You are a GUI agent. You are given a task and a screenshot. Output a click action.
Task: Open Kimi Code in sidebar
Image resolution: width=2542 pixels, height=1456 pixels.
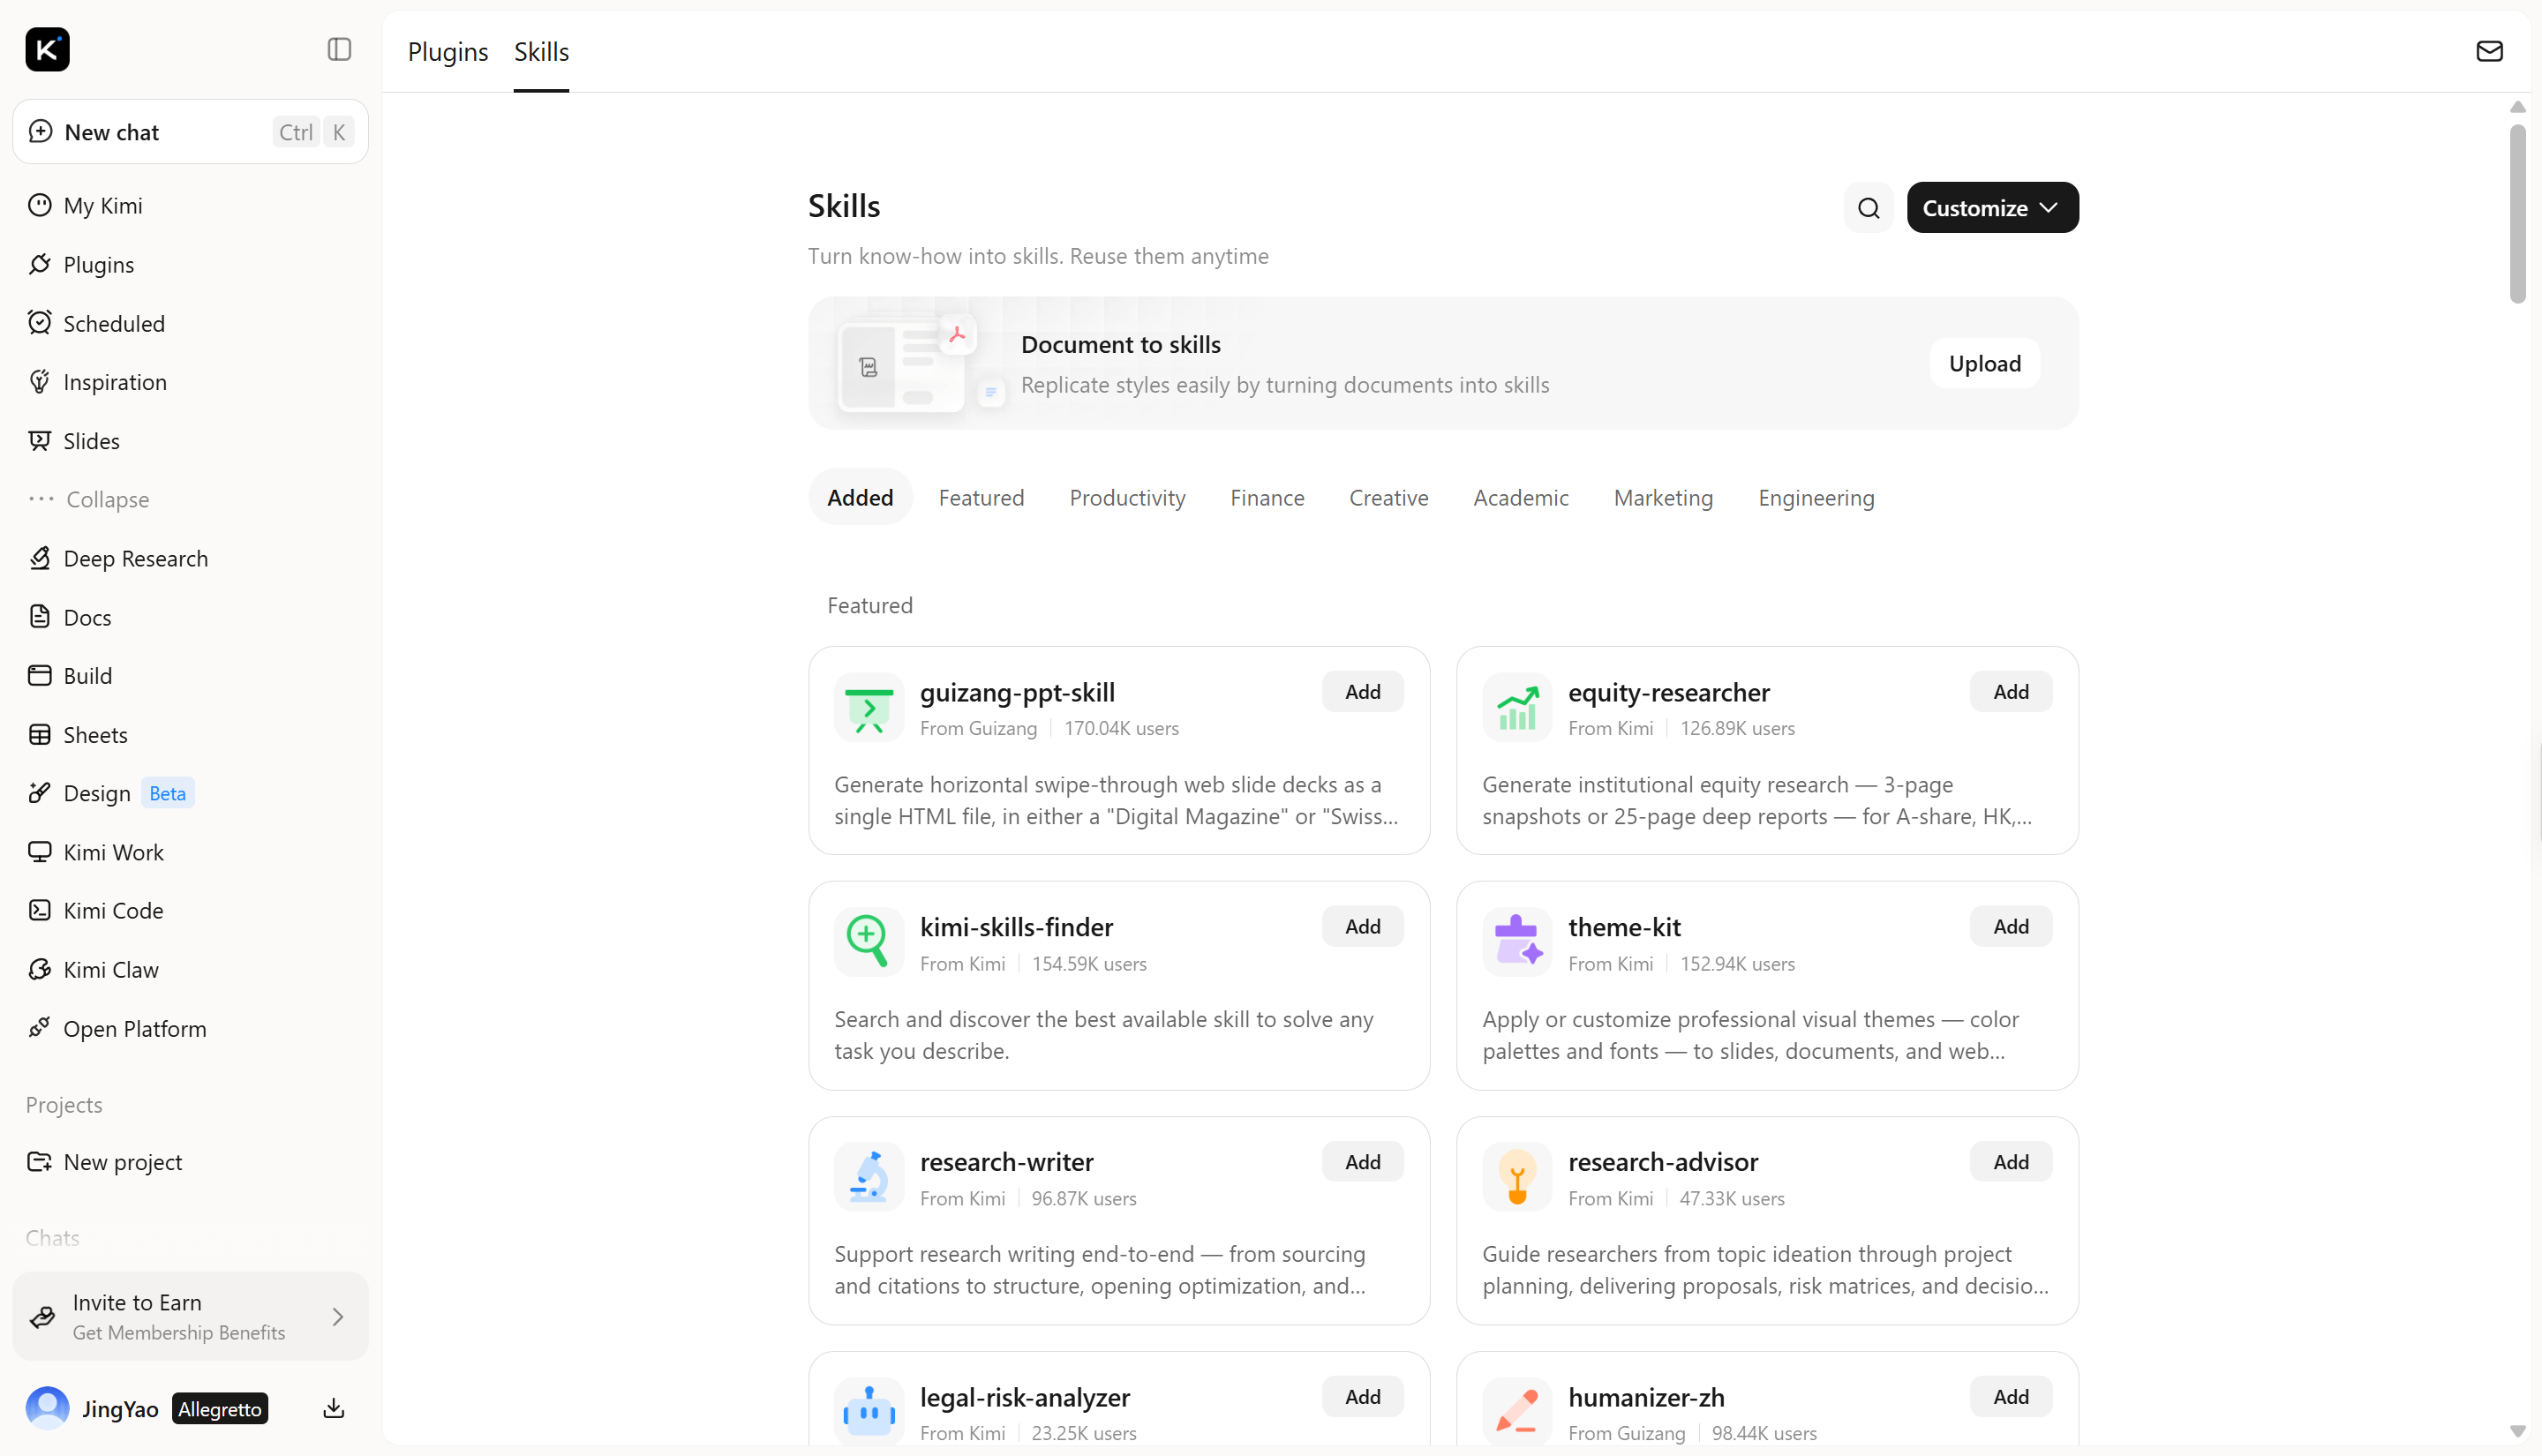point(190,911)
